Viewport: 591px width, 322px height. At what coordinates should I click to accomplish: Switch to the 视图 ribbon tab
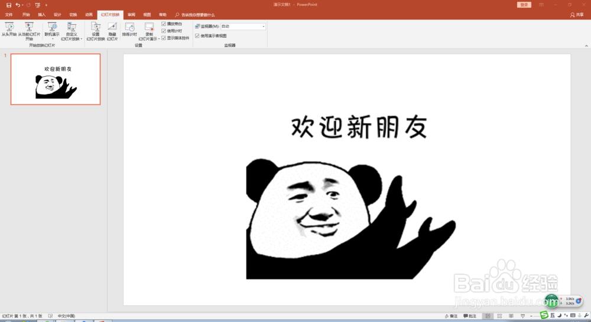coord(147,15)
